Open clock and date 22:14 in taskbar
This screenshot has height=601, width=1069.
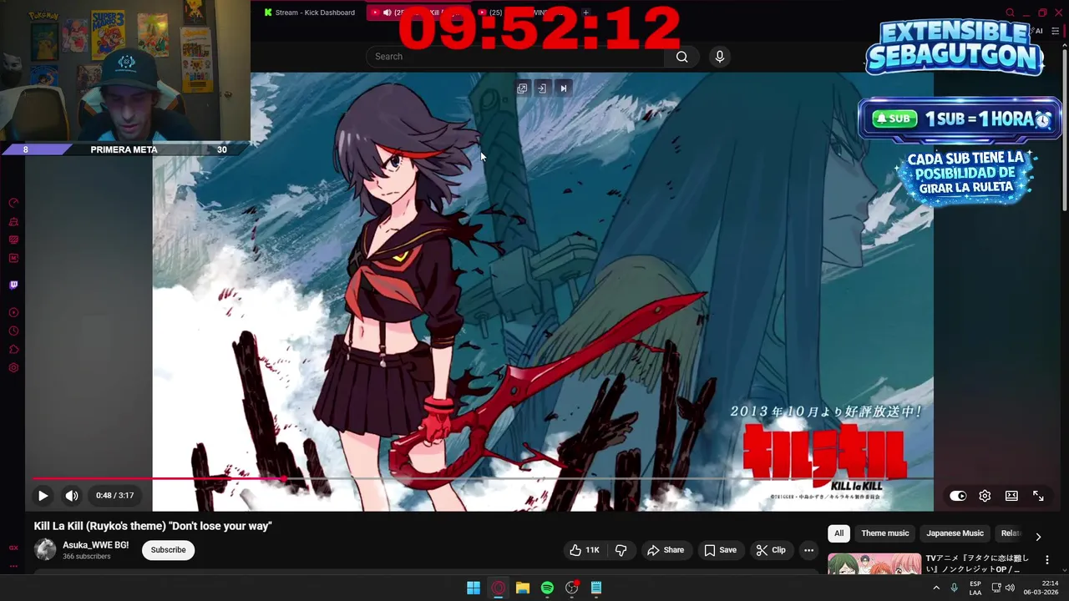tap(1041, 588)
